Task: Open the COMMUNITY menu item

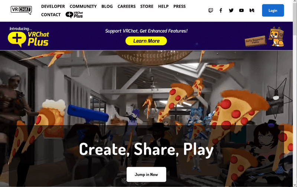Action: point(83,6)
